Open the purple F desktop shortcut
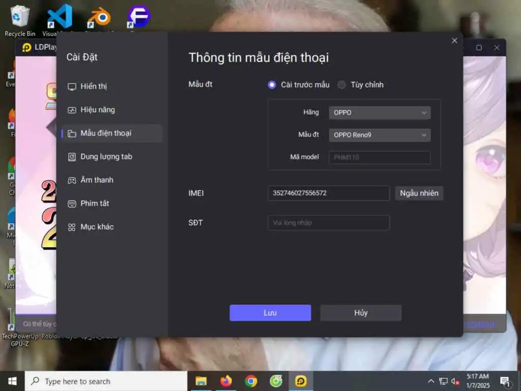The width and height of the screenshot is (521, 391). click(x=139, y=17)
